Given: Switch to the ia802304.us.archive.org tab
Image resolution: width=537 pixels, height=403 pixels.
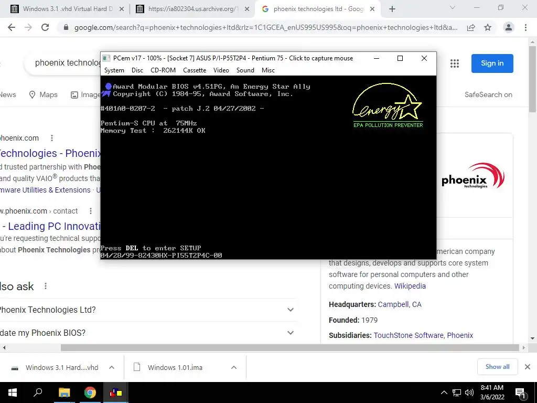Looking at the screenshot, I should tap(193, 9).
